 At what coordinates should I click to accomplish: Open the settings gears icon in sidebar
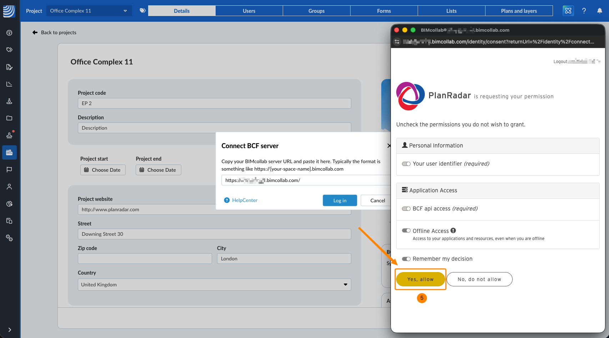point(9,238)
